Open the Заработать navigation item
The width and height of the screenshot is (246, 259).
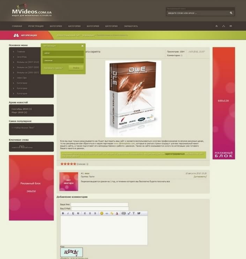click(131, 26)
